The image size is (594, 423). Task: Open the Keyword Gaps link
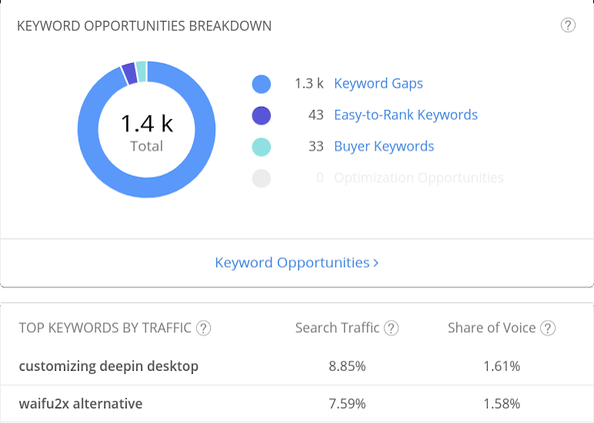click(378, 84)
